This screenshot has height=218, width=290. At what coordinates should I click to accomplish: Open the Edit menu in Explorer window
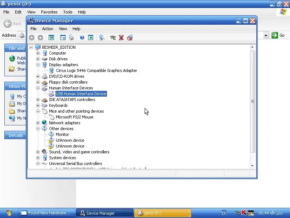click(x=18, y=12)
